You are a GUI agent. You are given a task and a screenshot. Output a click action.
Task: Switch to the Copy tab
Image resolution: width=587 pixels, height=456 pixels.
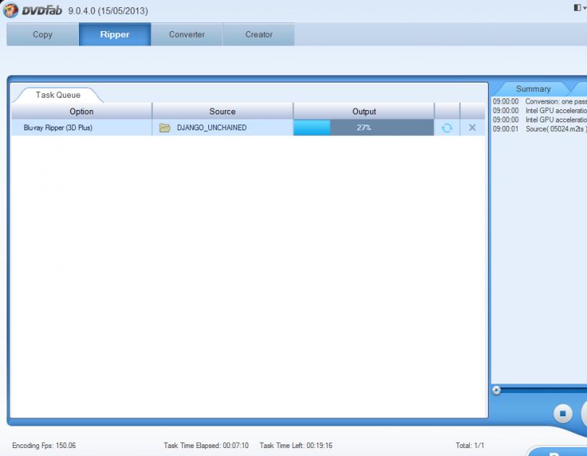pos(43,35)
